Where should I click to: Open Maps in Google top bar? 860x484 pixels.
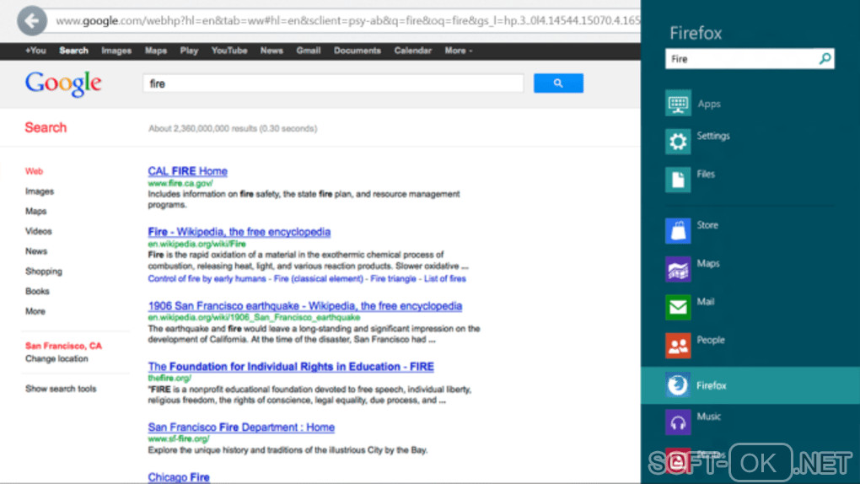pos(156,51)
